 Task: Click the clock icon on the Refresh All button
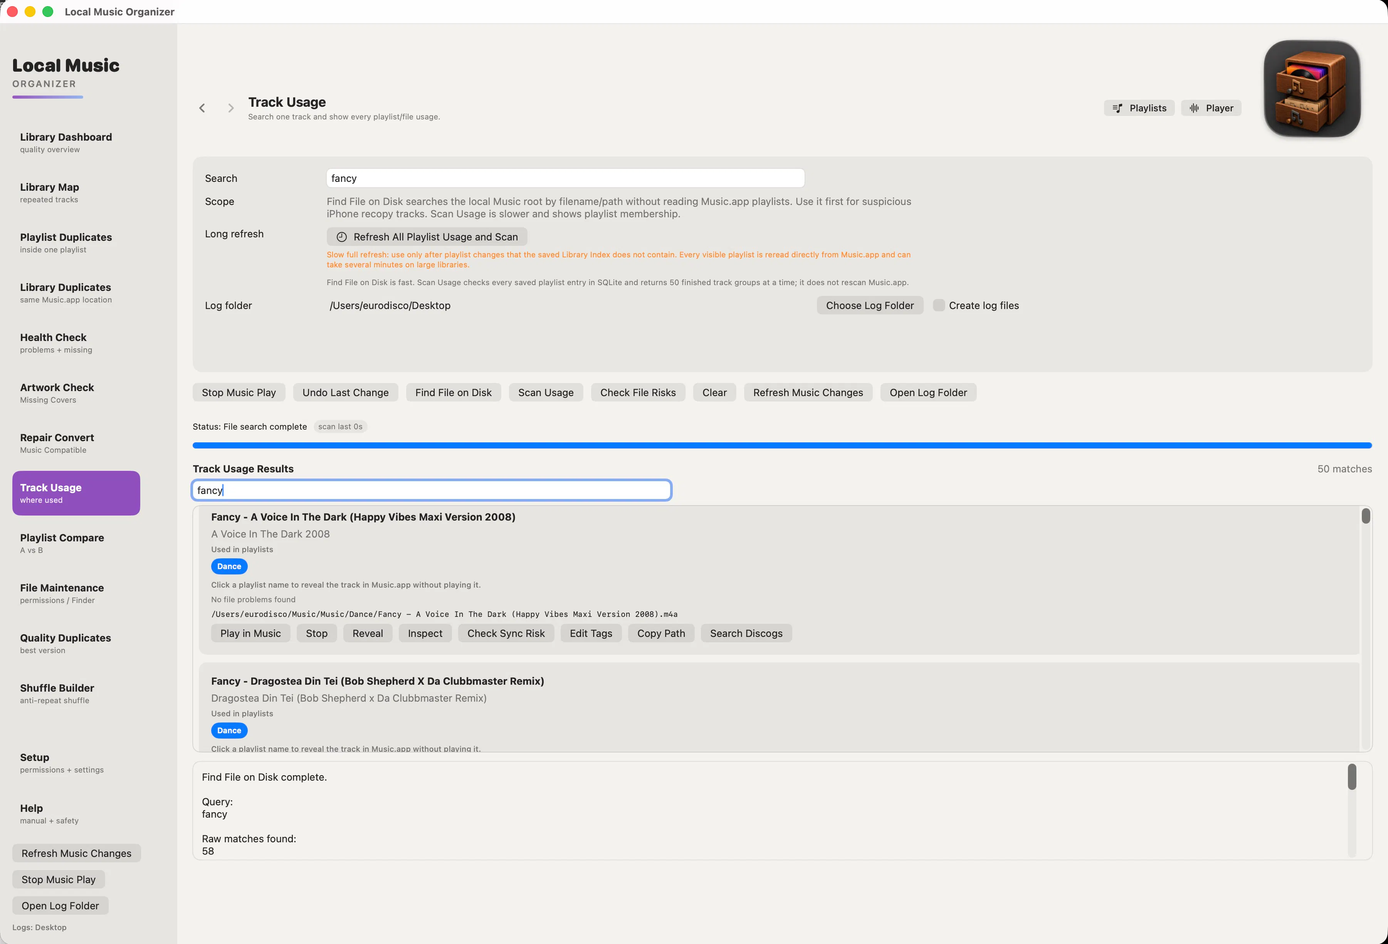coord(342,237)
